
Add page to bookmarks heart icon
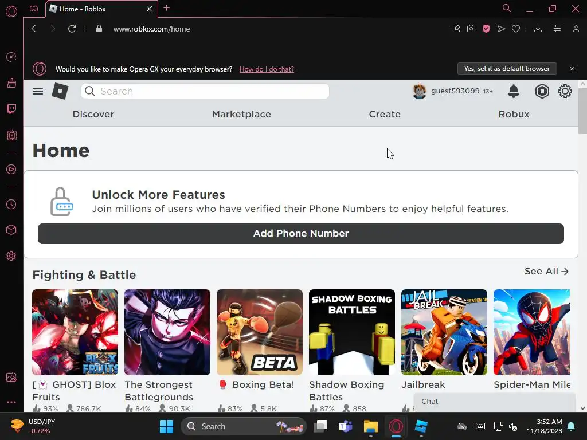(516, 29)
